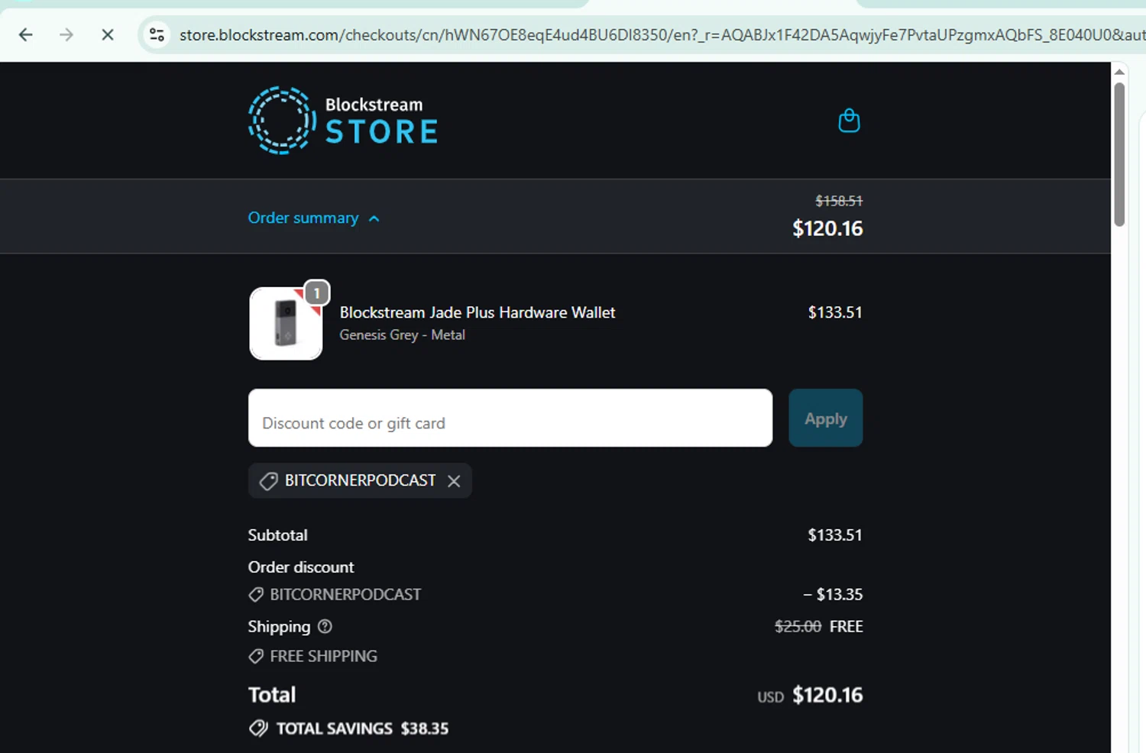1146x753 pixels.
Task: Click the tag icon in BITCORNERPODCAST chip
Action: [268, 481]
